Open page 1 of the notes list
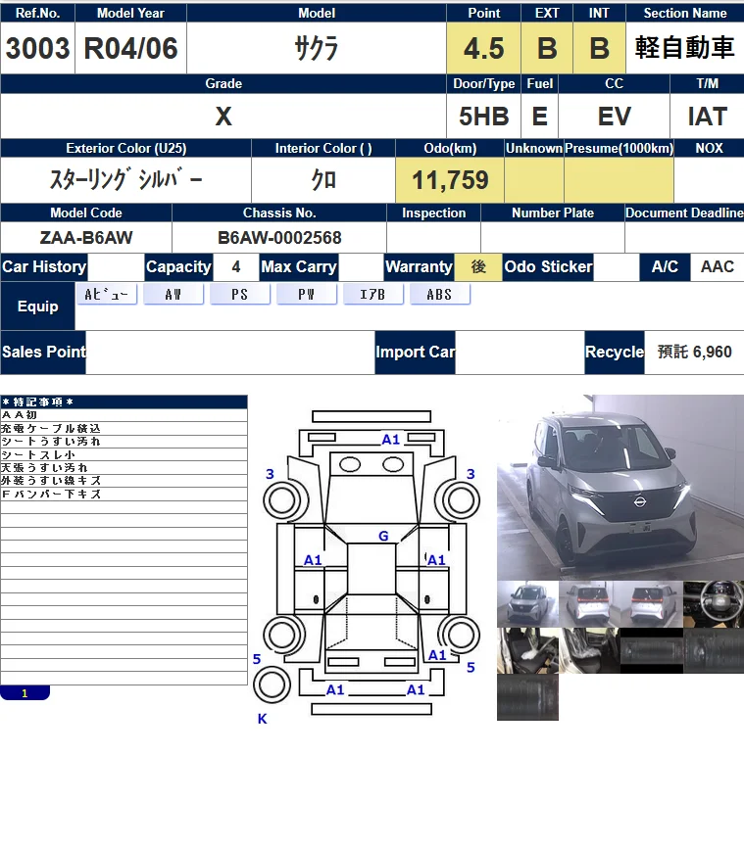The height and width of the screenshot is (850, 744). [x=25, y=693]
